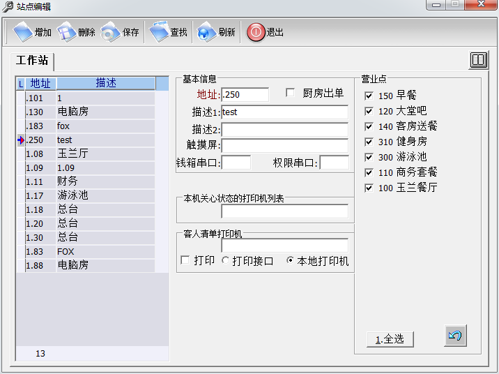Uncheck 310 健身房 outlet
This screenshot has height=374, width=499.
(x=369, y=142)
